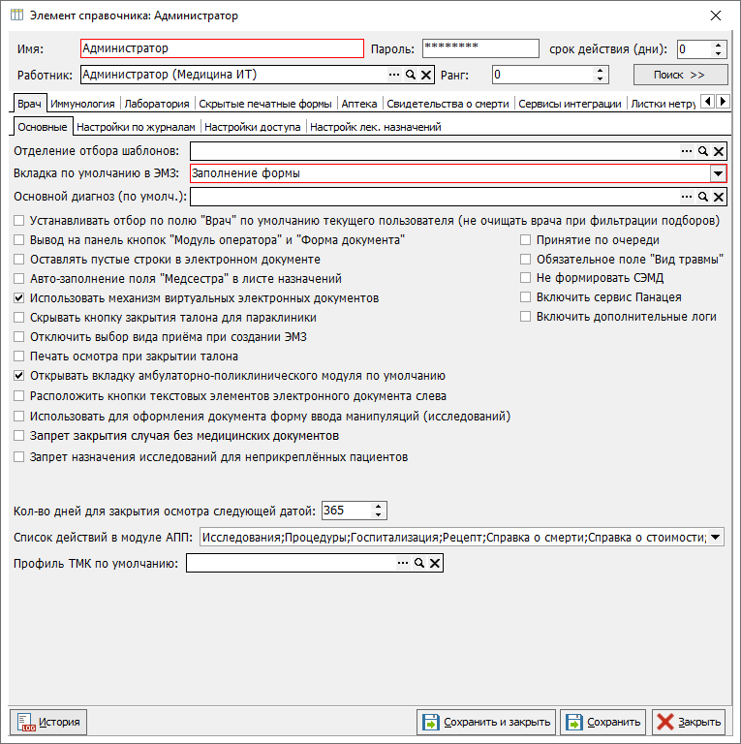Decrease срок действия (дни) value
The width and height of the screenshot is (741, 744).
click(718, 53)
